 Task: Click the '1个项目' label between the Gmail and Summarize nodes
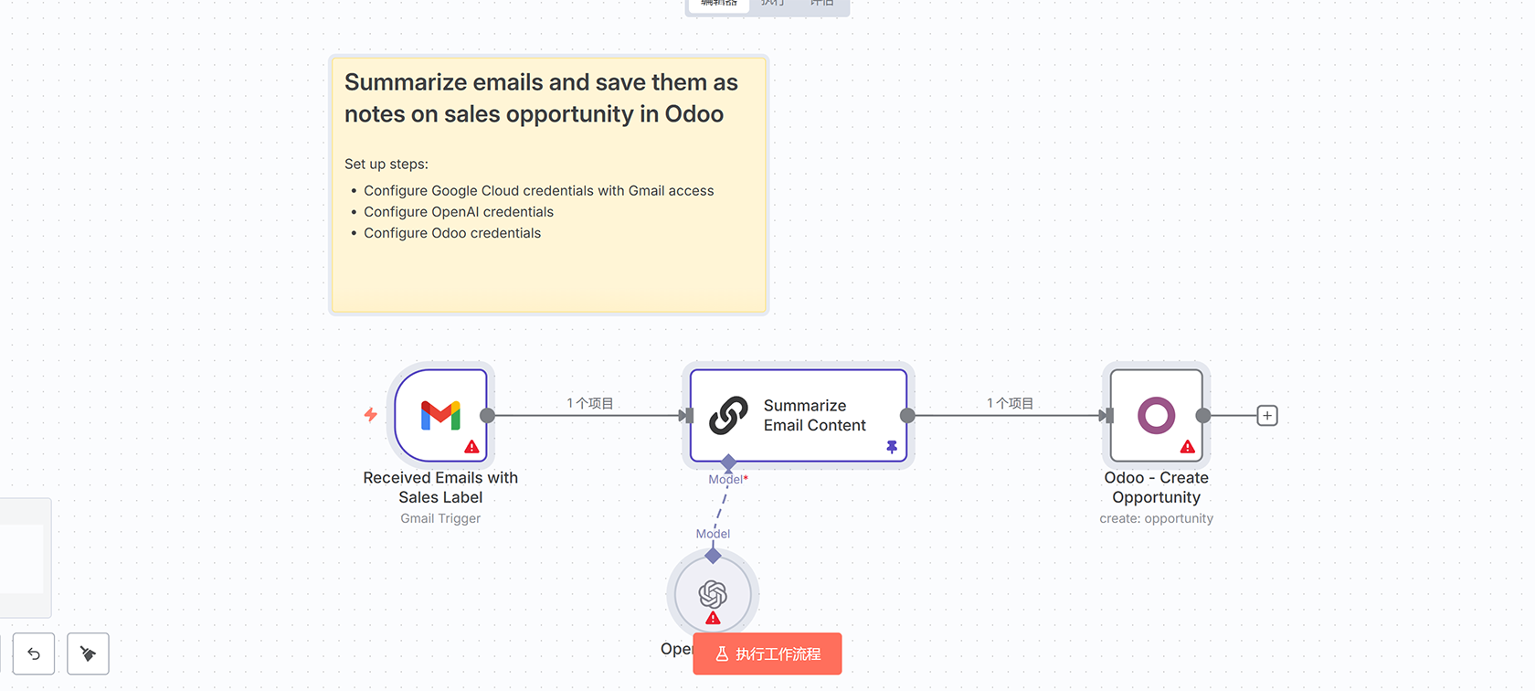[590, 403]
